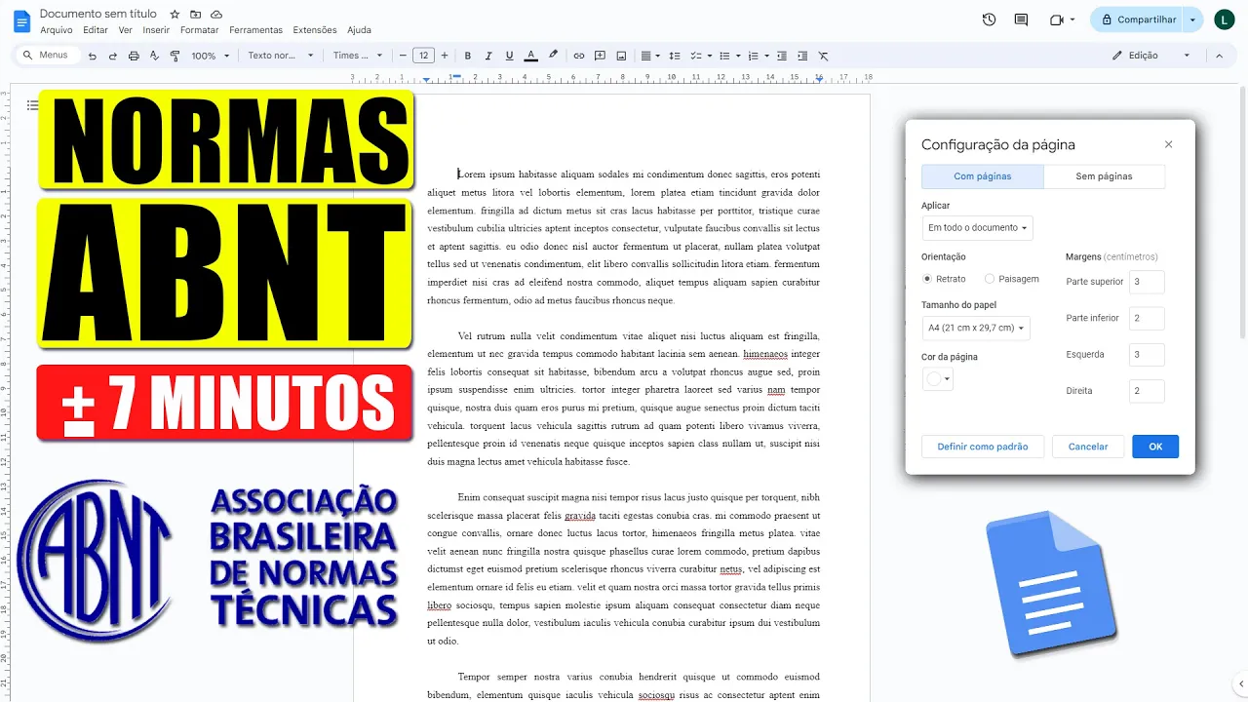Click 'Definir como padrão' button
The image size is (1248, 702).
tap(983, 447)
